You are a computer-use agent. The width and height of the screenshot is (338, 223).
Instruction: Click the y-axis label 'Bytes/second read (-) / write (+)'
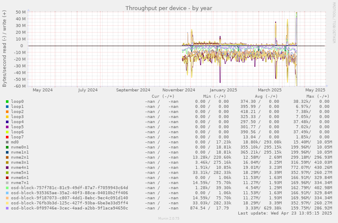pos(4,49)
